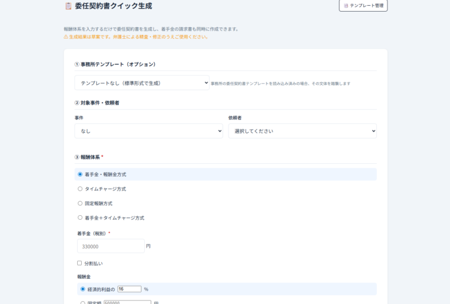Click the percentage field showing 16

coord(129,289)
